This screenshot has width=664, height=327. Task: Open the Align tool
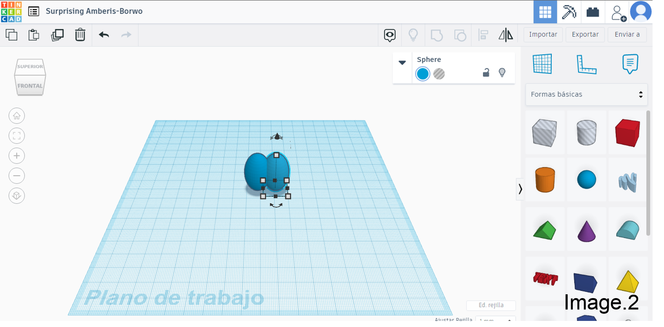point(483,35)
